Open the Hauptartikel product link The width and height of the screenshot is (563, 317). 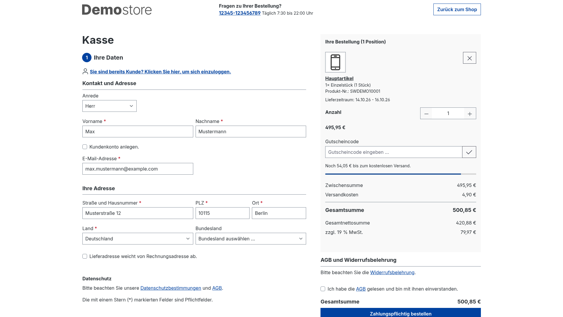(x=339, y=78)
